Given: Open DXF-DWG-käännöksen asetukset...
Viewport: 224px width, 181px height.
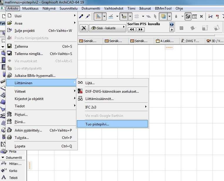Looking at the screenshot, I should click(x=112, y=91).
